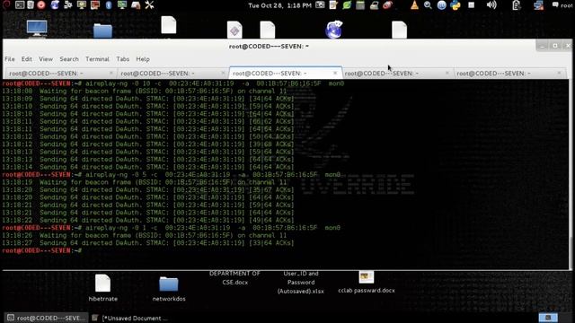Screen dimensions: 575x323
Task: Click the magnifier search icon in panel
Action: 428,5
